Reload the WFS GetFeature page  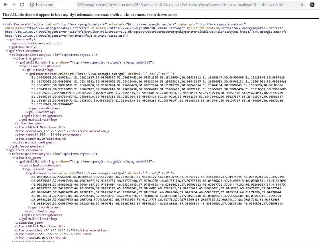(x=22, y=5)
